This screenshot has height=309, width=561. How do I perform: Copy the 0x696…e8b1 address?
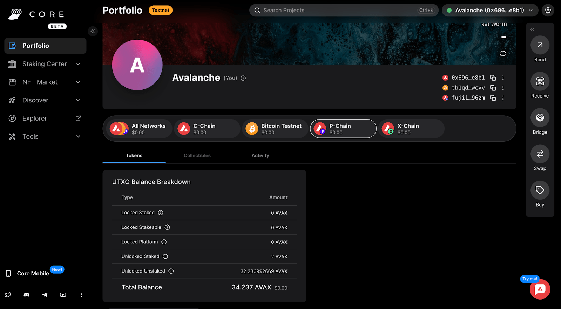point(493,78)
